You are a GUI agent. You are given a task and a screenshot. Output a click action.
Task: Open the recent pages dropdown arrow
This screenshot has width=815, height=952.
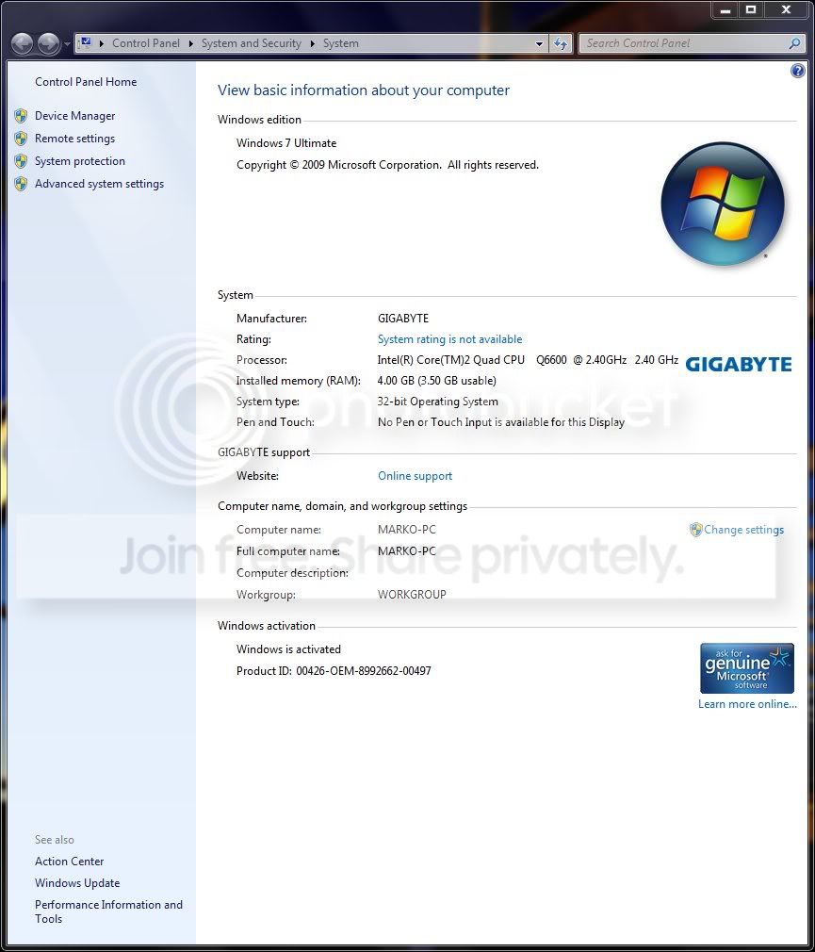click(67, 43)
